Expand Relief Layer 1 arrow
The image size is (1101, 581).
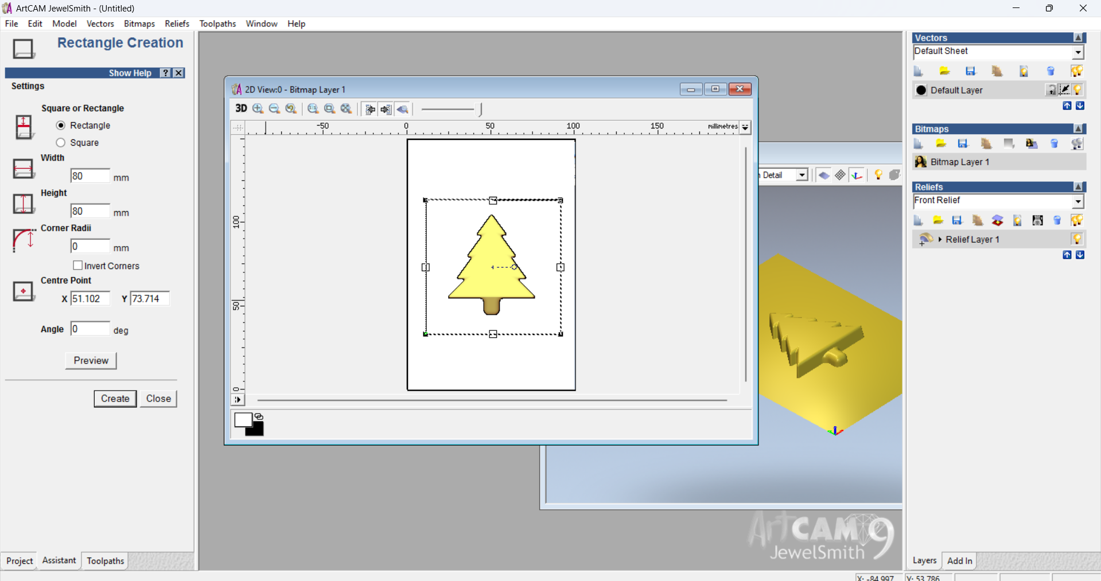(x=940, y=239)
